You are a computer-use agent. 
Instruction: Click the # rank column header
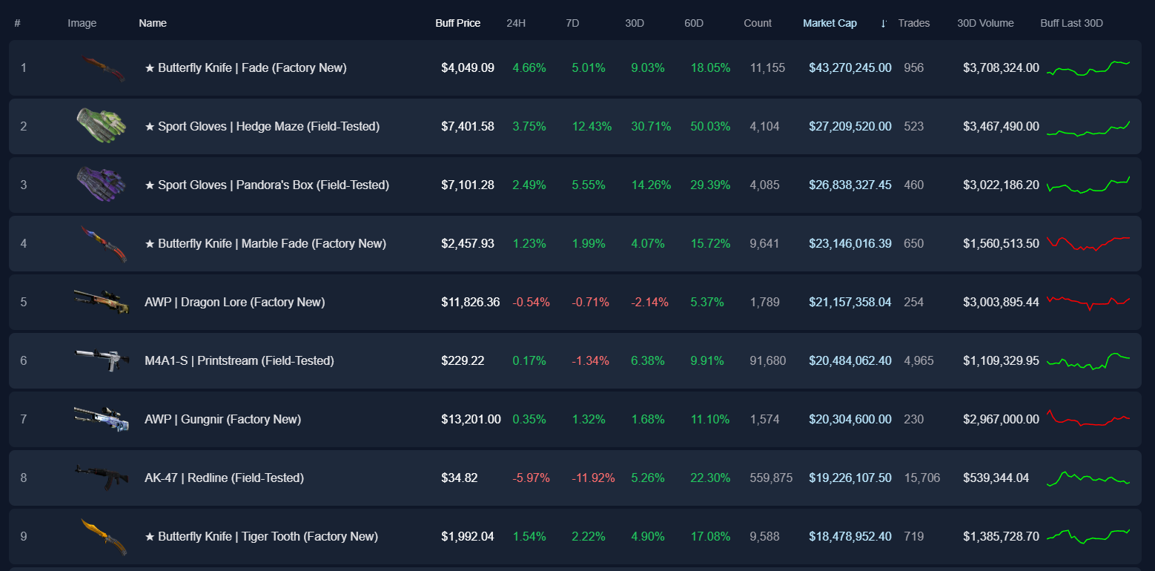click(17, 23)
